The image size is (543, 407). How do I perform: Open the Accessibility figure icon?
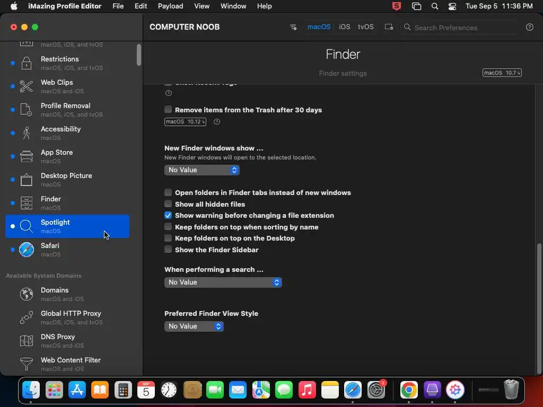click(27, 133)
